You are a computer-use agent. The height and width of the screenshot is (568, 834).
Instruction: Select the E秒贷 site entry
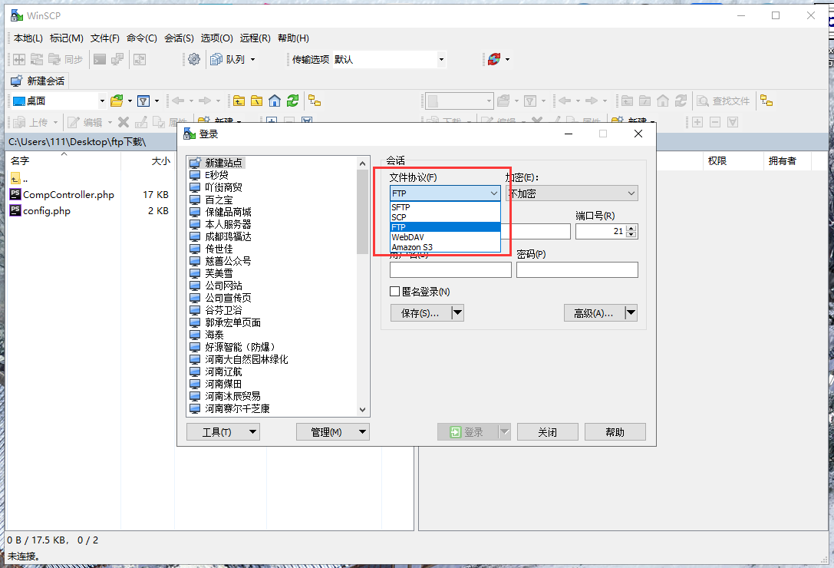click(216, 174)
